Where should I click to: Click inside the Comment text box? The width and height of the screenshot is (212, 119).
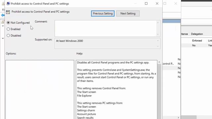pyautogui.click(x=106, y=28)
